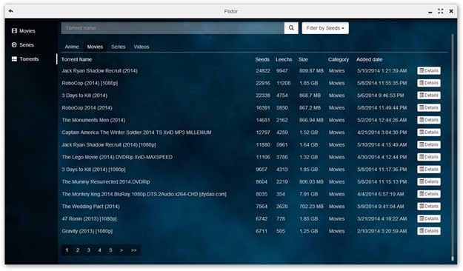Click the Torrent name search field

(173, 28)
